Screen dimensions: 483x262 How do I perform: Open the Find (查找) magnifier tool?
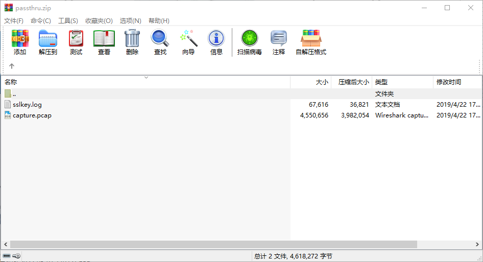(x=160, y=38)
